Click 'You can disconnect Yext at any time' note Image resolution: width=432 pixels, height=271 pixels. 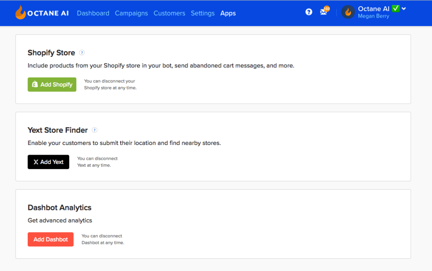click(x=97, y=162)
